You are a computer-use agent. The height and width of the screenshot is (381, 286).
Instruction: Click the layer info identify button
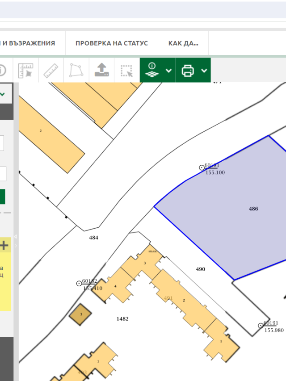[x=152, y=71]
